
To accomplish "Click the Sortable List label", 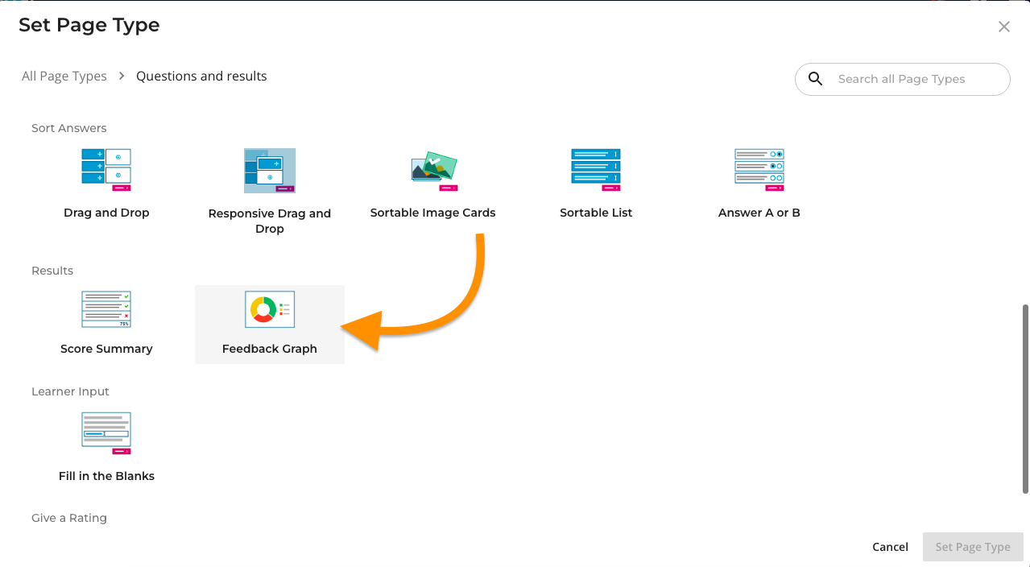I will coord(596,213).
